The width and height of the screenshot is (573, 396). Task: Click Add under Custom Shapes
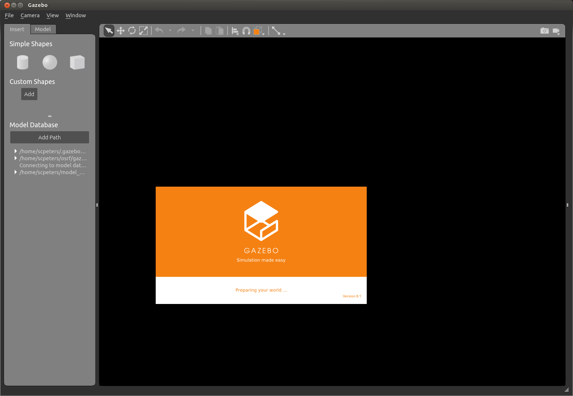pyautogui.click(x=29, y=94)
